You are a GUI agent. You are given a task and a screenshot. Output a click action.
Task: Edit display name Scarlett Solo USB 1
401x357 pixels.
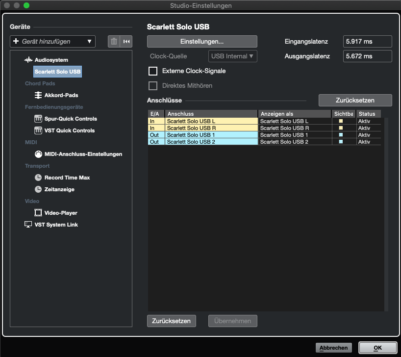click(295, 135)
